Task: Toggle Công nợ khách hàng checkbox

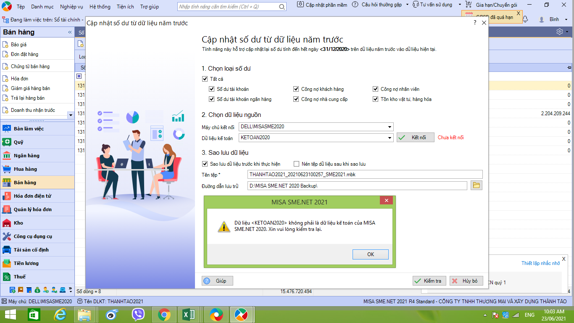Action: (x=296, y=89)
